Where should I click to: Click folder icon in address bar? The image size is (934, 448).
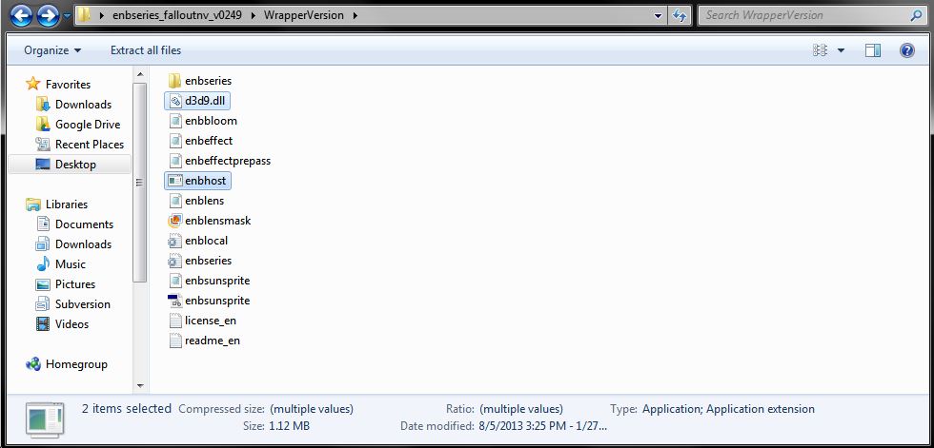click(84, 15)
